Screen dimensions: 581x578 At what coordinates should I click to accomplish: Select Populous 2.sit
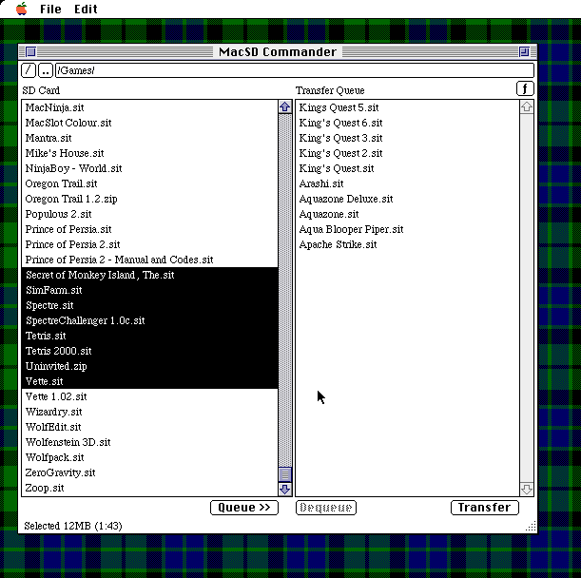(x=149, y=214)
